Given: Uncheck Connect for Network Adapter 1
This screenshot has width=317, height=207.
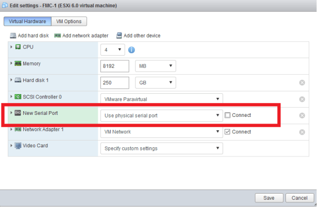Looking at the screenshot, I should pos(228,132).
